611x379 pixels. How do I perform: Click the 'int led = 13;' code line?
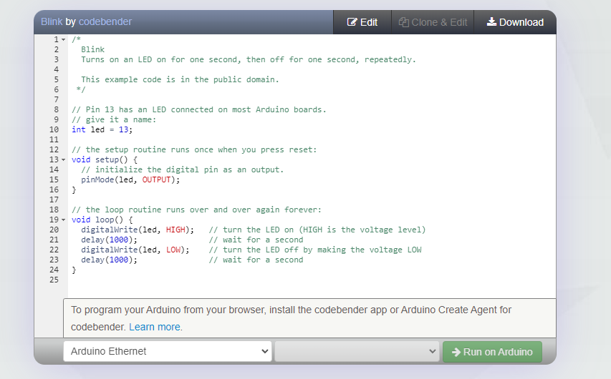click(x=102, y=129)
